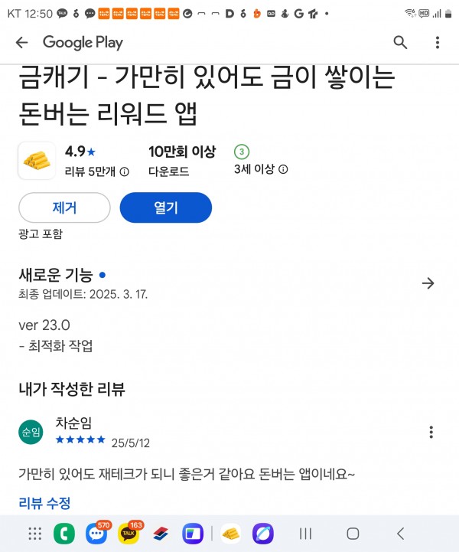
Task: Tap the info icon next to 3세 이상
Action: pos(283,169)
